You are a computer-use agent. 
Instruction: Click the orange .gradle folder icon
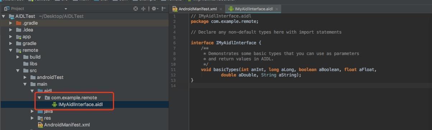click(19, 23)
